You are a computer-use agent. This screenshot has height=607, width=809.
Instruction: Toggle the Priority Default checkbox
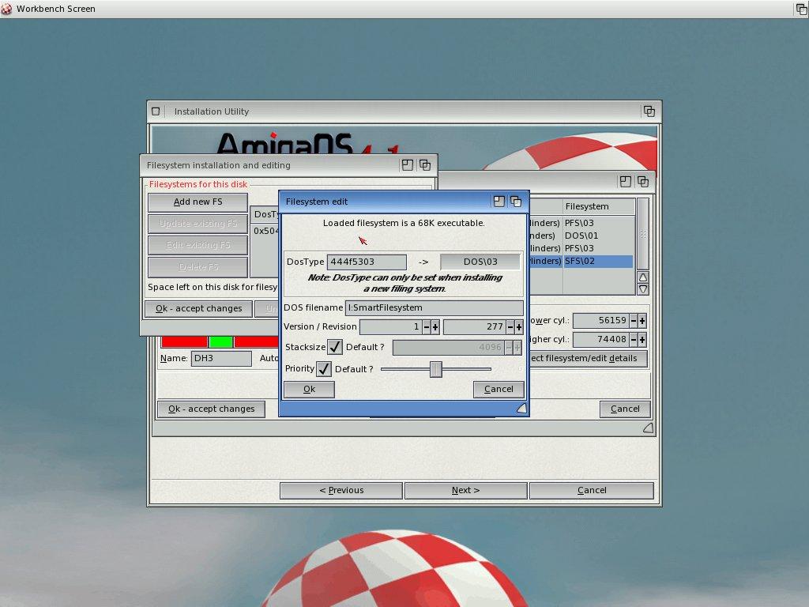click(323, 369)
